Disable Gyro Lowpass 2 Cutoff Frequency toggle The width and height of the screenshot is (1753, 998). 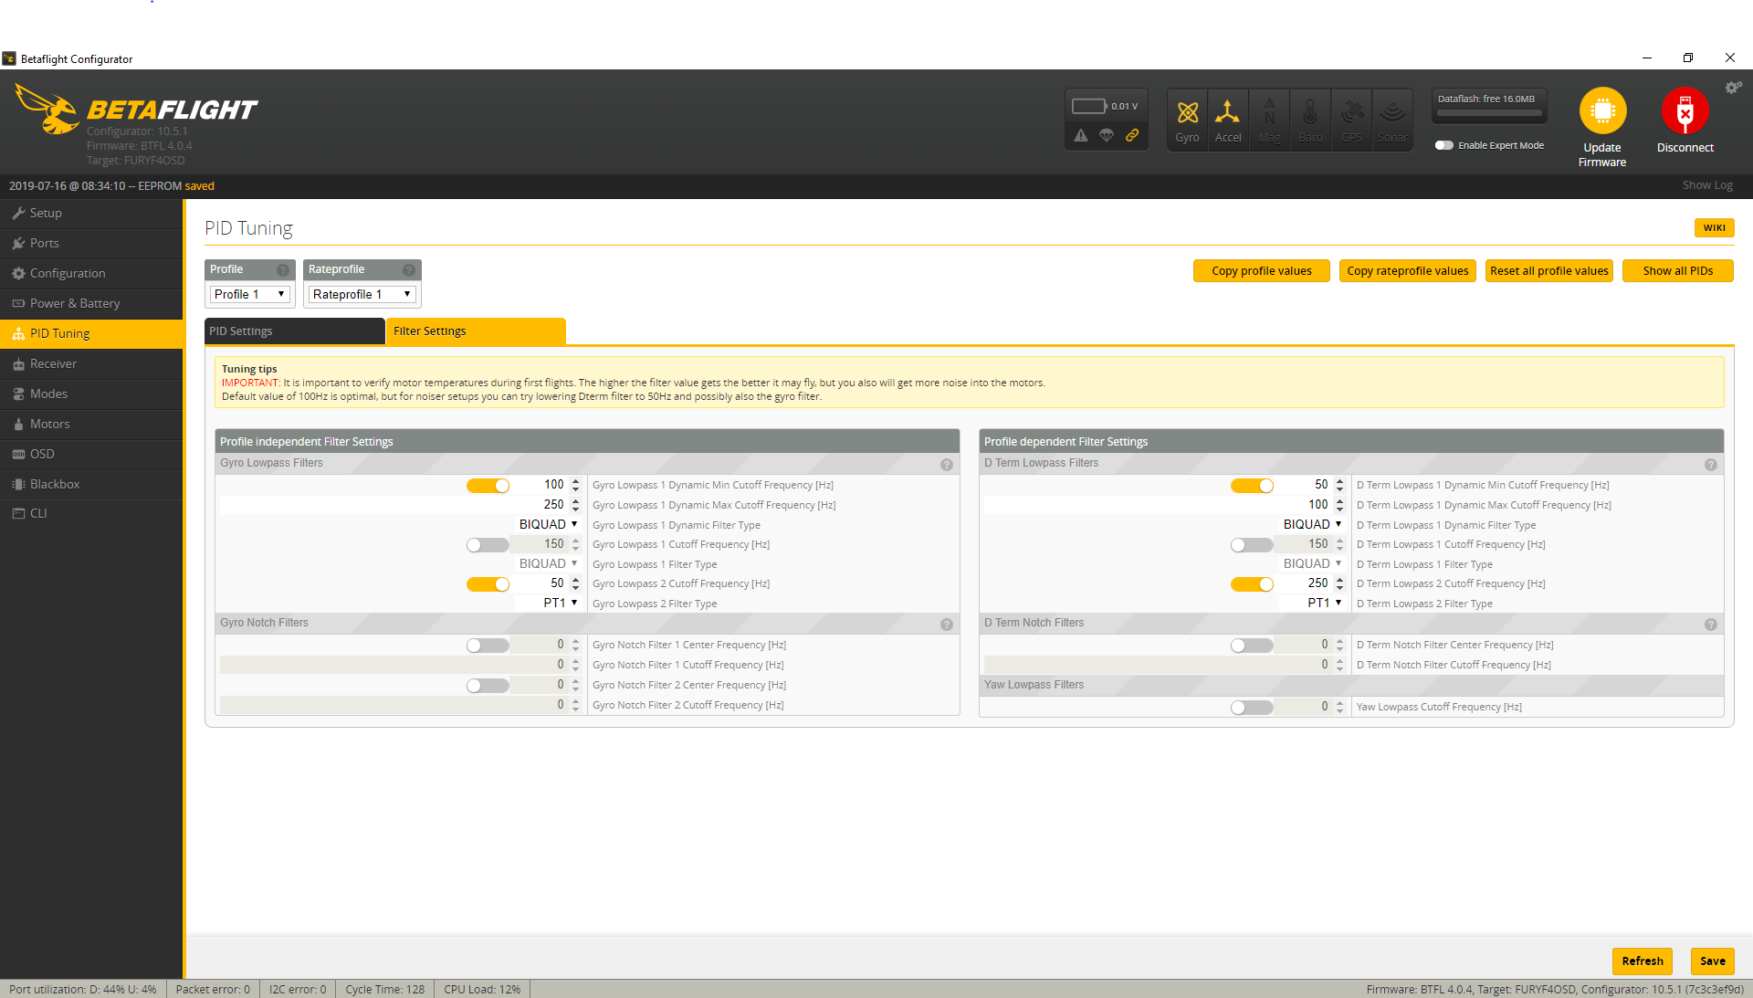point(488,584)
